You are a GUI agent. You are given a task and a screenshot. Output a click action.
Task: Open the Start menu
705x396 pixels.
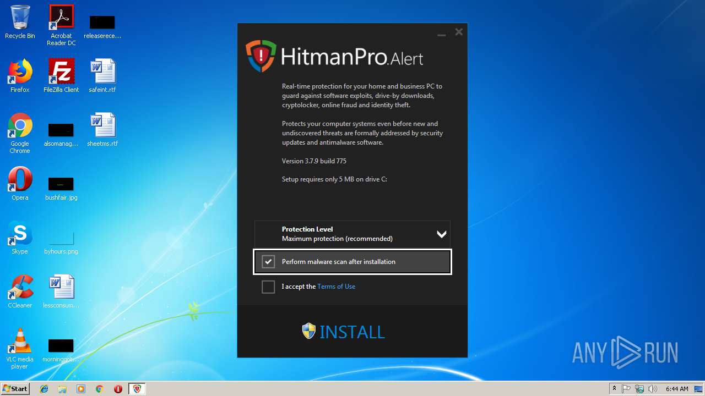point(15,389)
